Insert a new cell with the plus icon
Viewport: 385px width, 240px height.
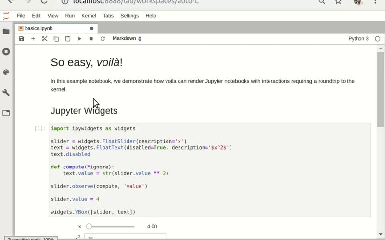[x=33, y=39]
